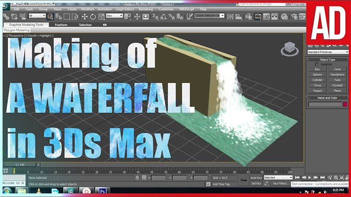Viewport: 351px width, 197px height.
Task: Toggle Set Key animation mode
Action: coord(256,183)
